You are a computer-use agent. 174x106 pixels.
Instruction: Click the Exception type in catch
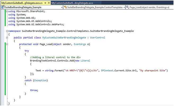pos(40,80)
